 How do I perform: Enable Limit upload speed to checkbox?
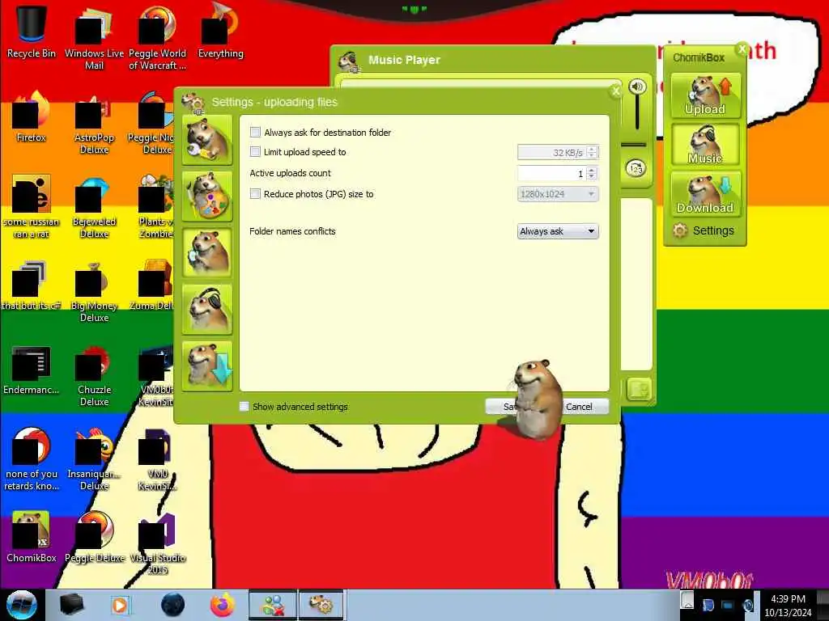(255, 152)
